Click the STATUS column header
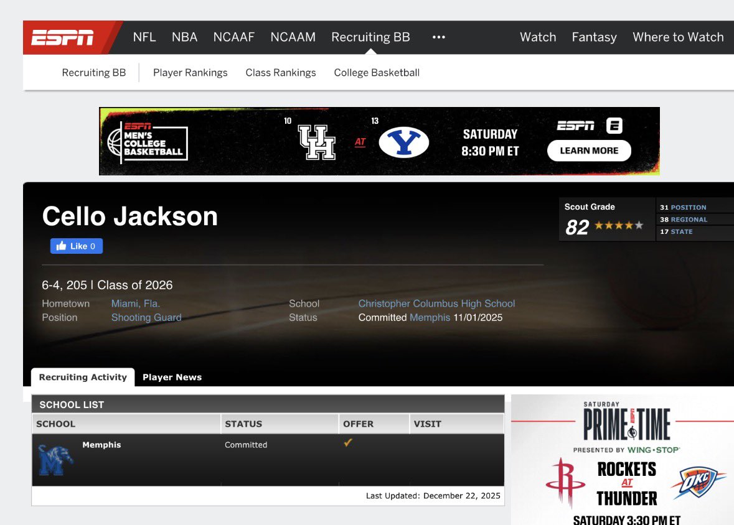Screen dimensions: 734x525 (280, 424)
